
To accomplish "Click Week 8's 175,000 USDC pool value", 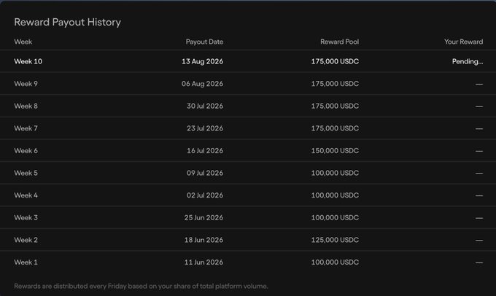I will pyautogui.click(x=335, y=106).
